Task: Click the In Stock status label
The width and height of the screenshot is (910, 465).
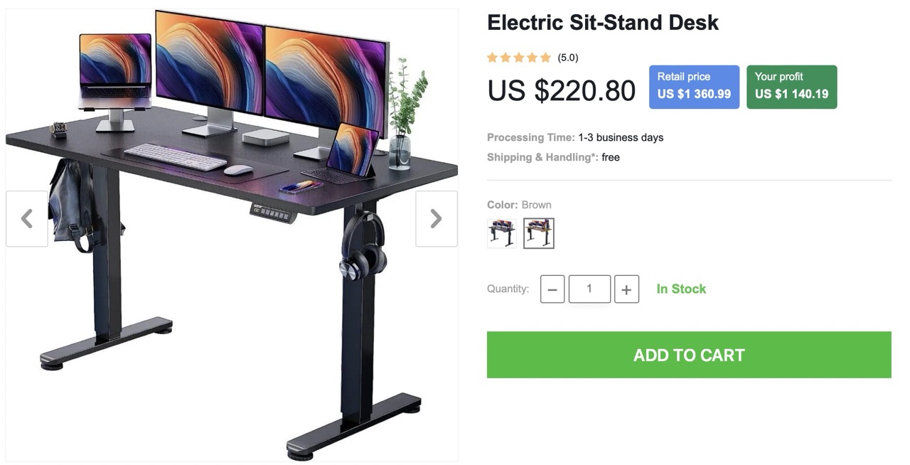Action: pyautogui.click(x=681, y=289)
